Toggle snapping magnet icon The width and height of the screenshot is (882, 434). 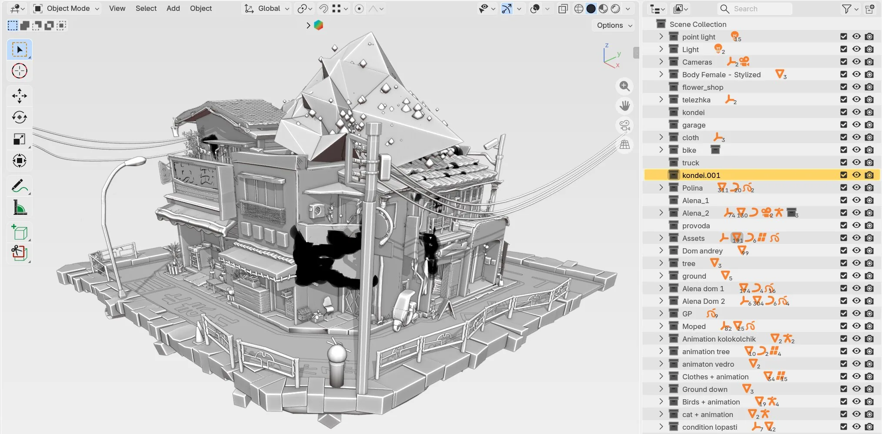coord(324,9)
